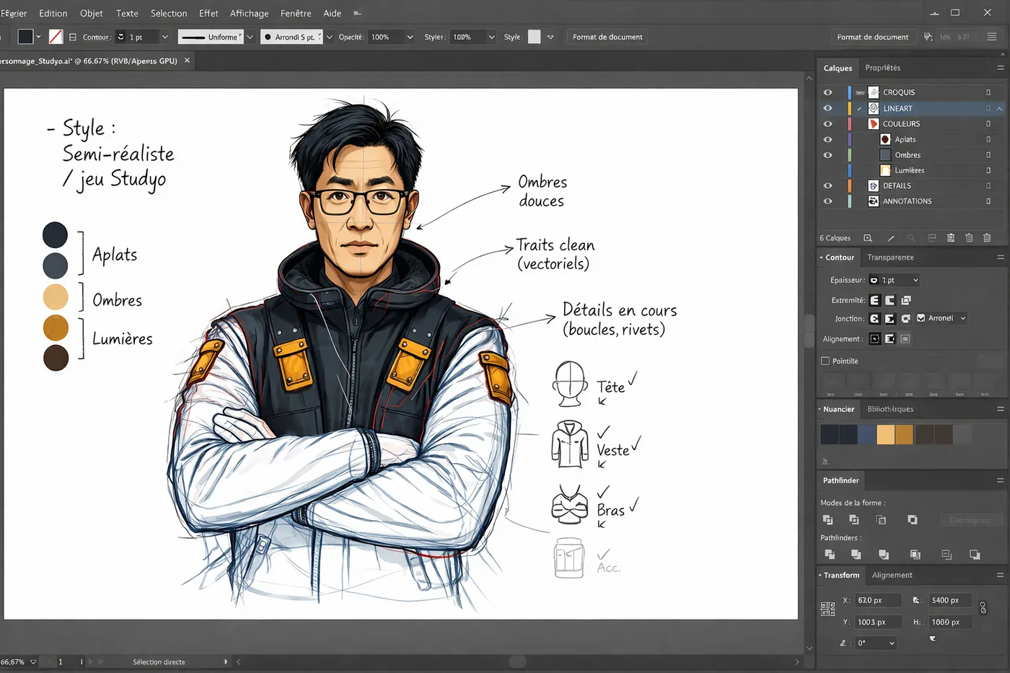The image size is (1010, 673).
Task: Click the second Modes de la forme icon in Pathfinder
Action: pyautogui.click(x=854, y=520)
